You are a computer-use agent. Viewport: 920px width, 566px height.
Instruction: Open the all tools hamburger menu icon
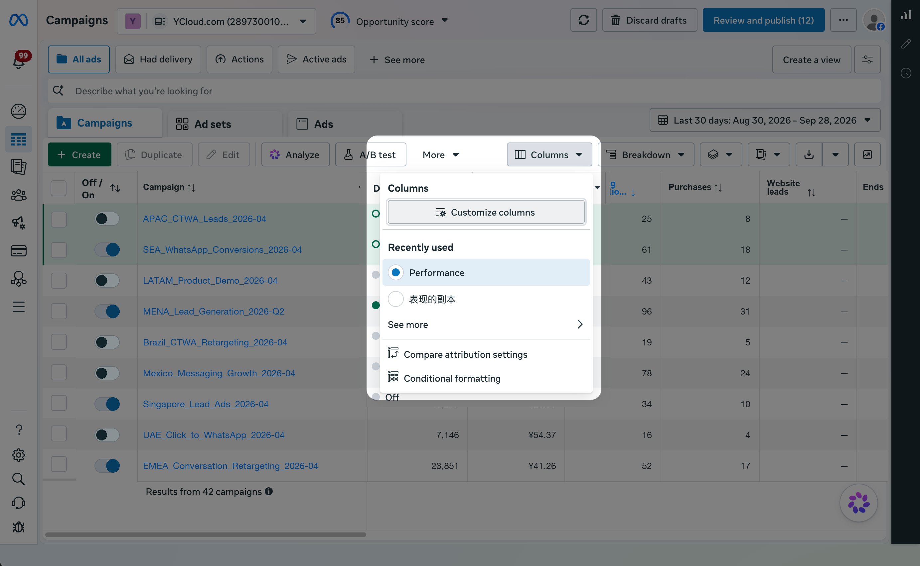point(18,307)
